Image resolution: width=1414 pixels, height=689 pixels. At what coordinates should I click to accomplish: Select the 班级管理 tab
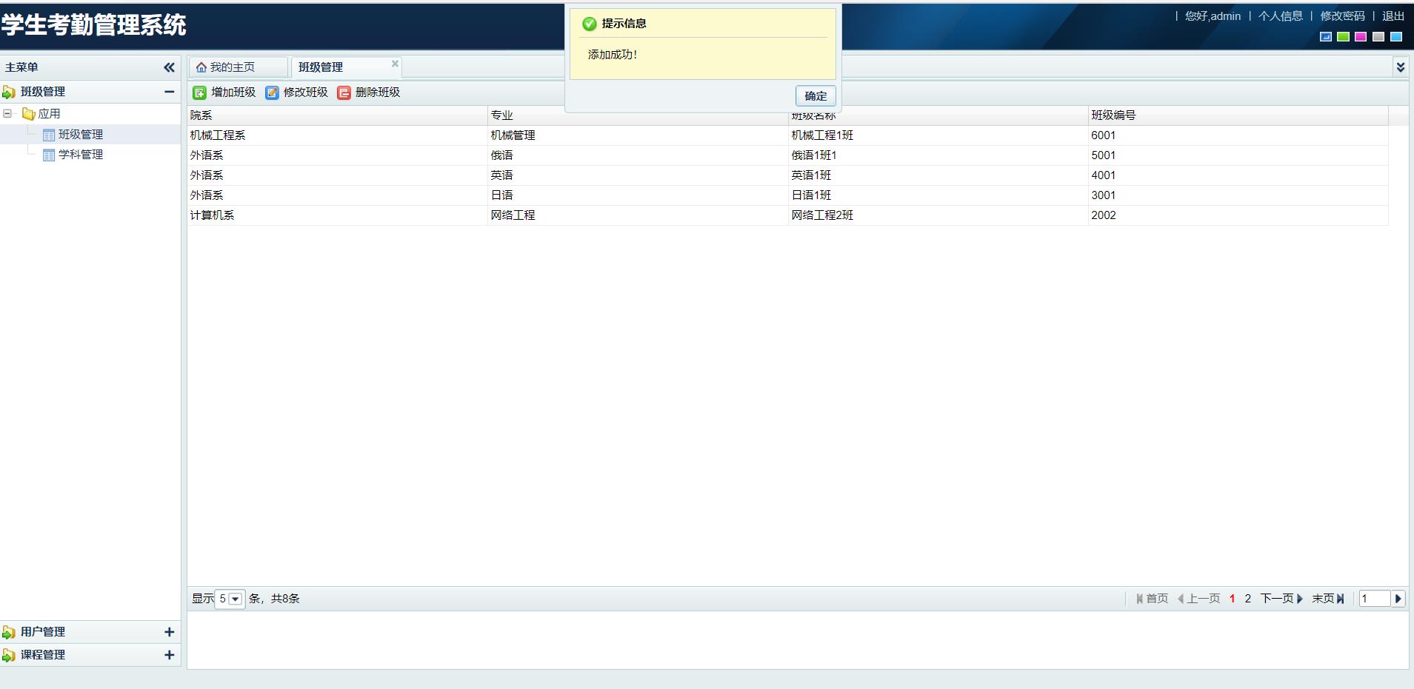point(347,67)
